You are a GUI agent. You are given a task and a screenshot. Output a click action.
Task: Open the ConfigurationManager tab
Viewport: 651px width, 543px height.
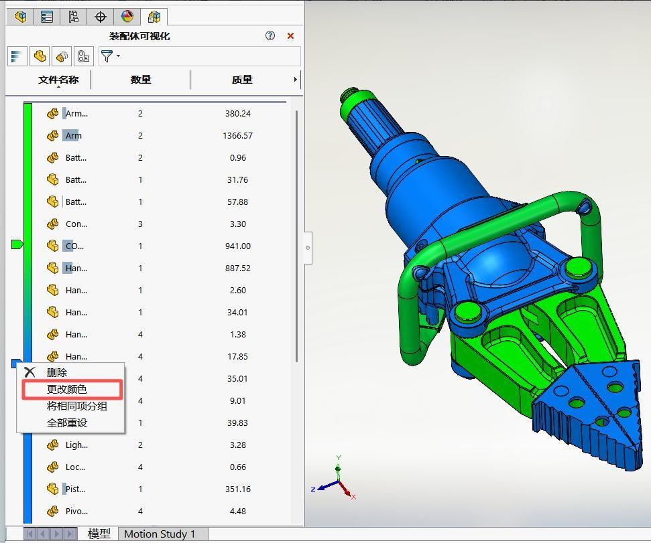point(74,17)
